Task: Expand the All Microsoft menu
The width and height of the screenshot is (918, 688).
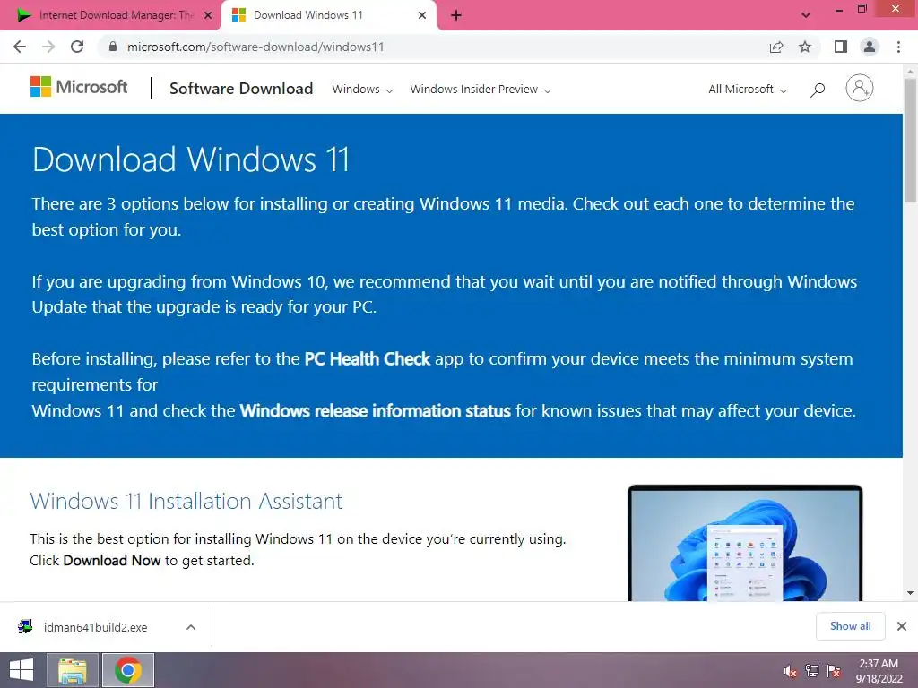Action: click(748, 90)
